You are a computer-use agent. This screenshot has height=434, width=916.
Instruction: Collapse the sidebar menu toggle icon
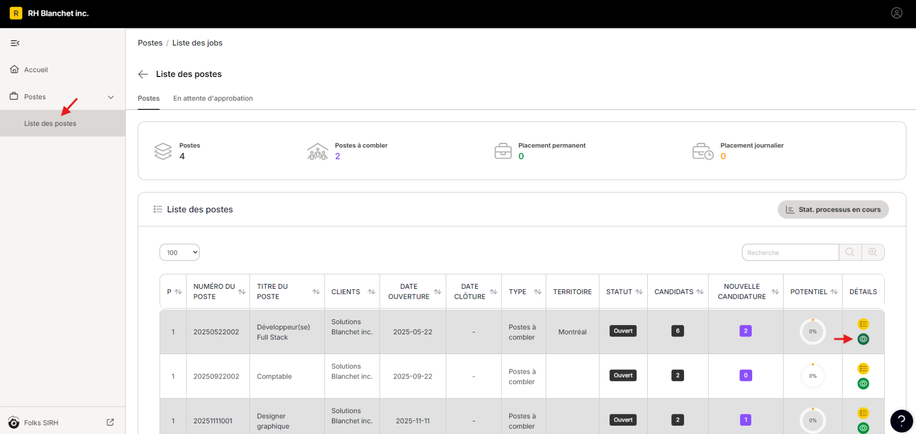tap(15, 43)
